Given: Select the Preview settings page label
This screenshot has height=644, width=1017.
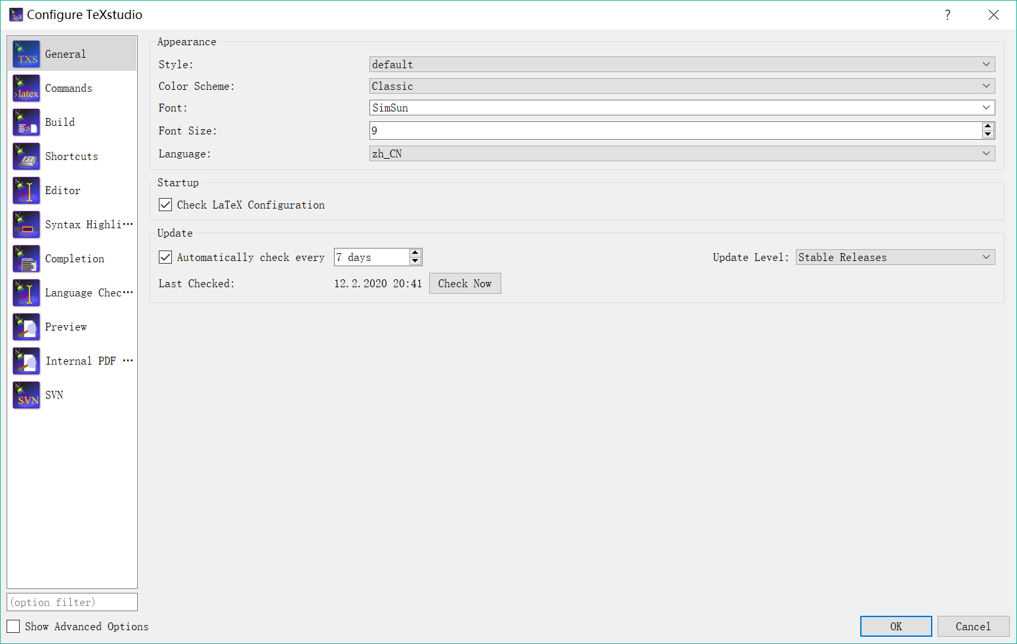Looking at the screenshot, I should [x=66, y=327].
